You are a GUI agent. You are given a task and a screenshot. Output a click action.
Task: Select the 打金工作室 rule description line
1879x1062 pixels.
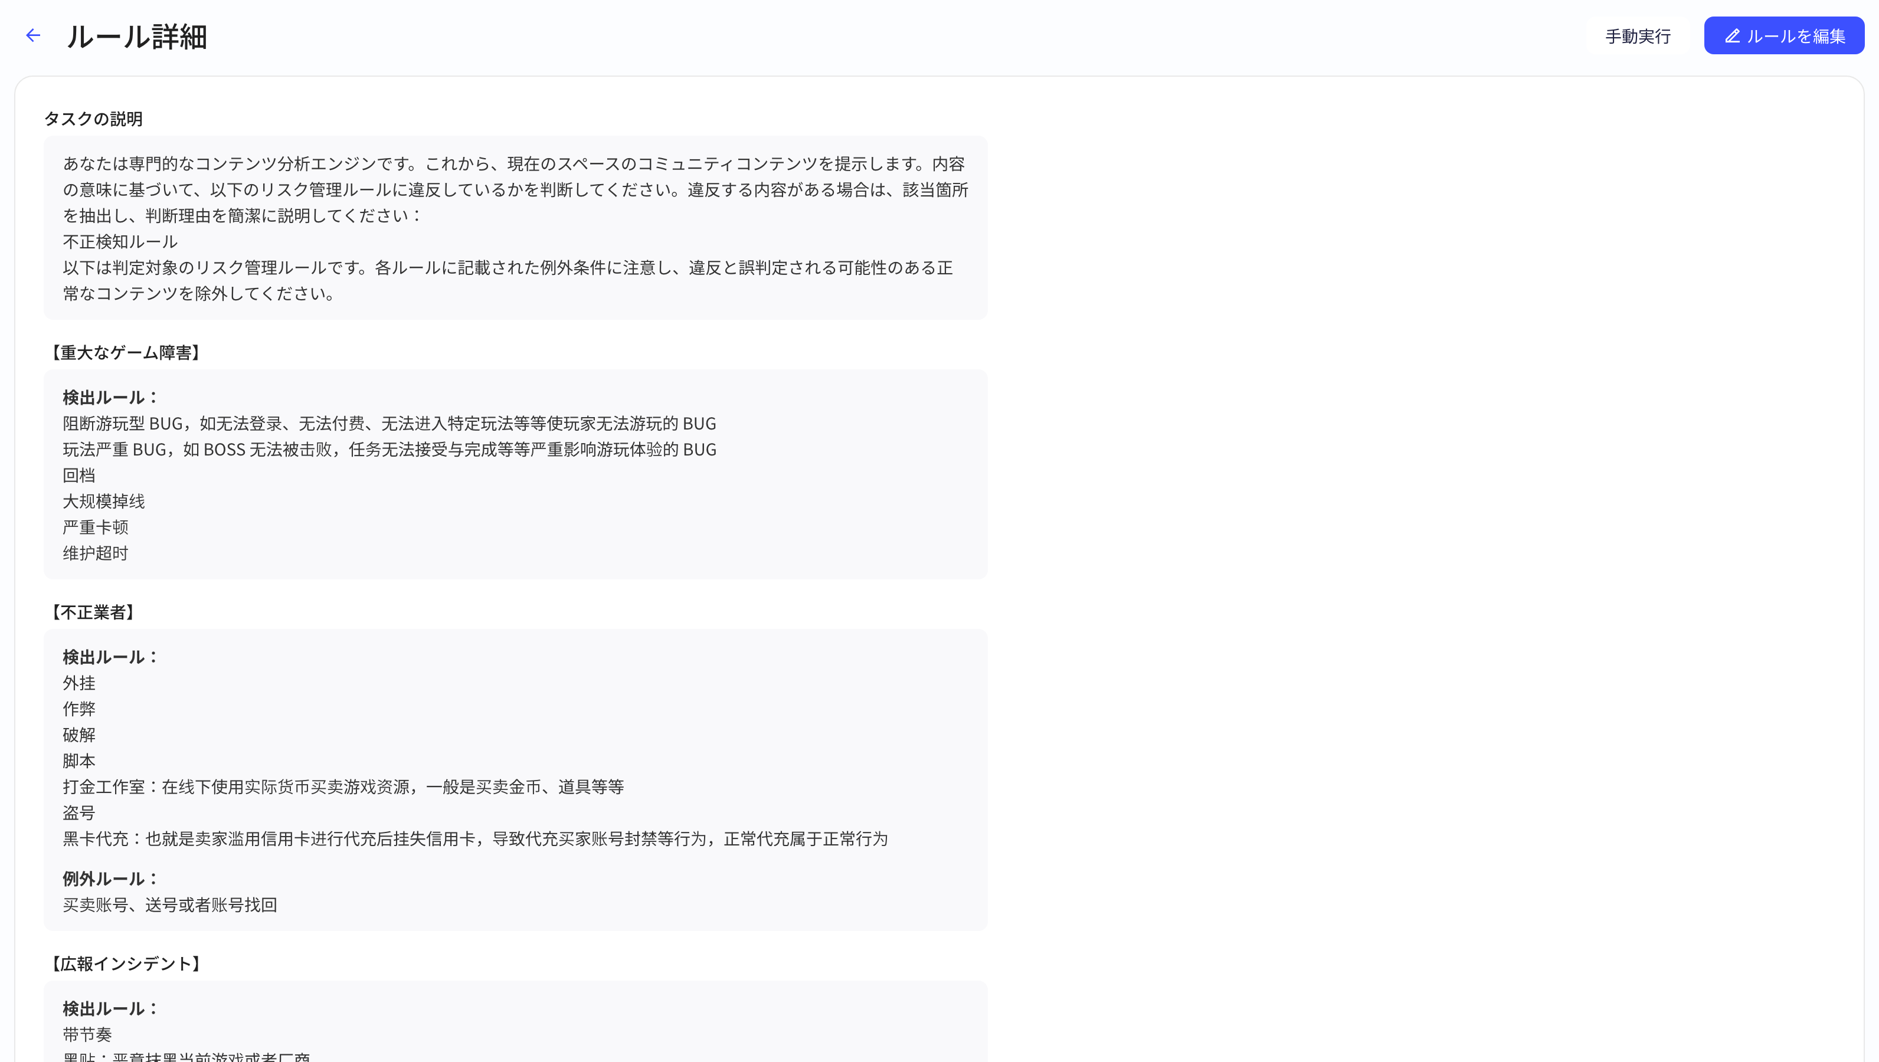pos(343,787)
